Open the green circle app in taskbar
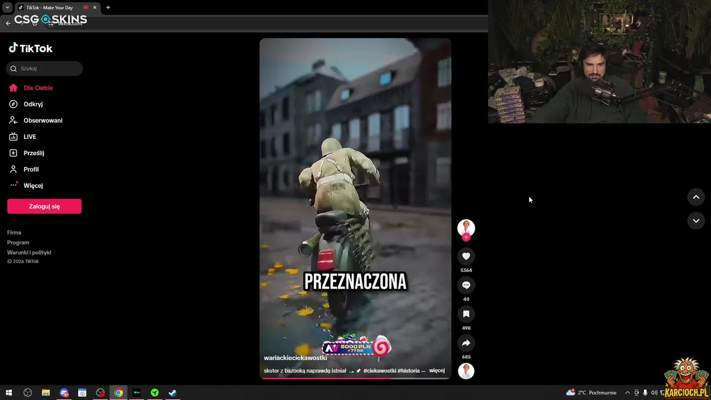 [154, 393]
